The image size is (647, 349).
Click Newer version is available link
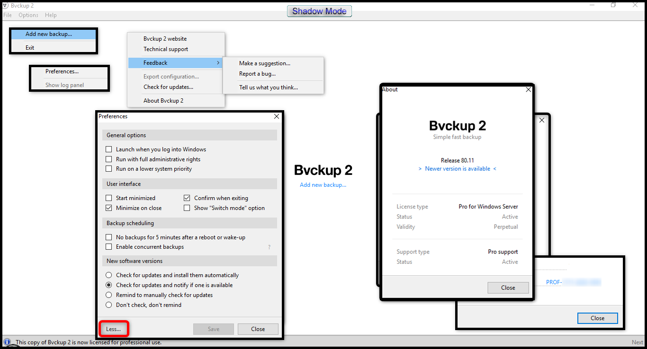[458, 169]
